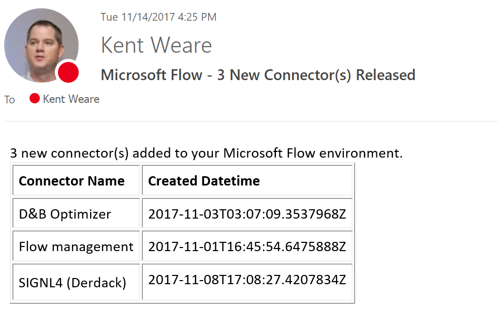Click the red presence status badge on avatar
Image resolution: width=498 pixels, height=324 pixels.
(x=68, y=72)
